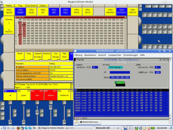Select active playback PB3 blau

[x=37, y=95]
